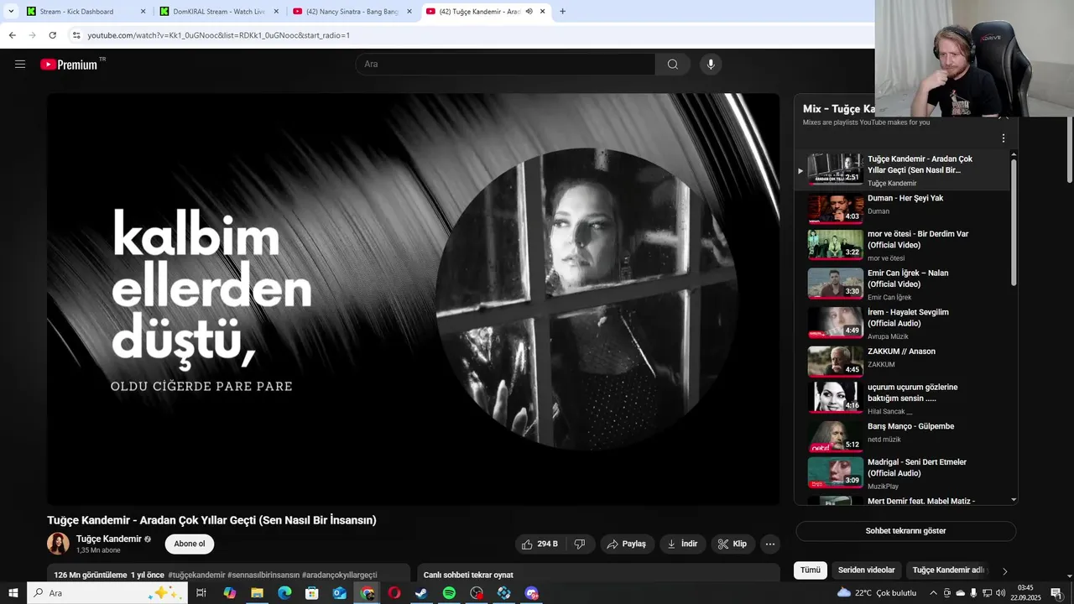Image resolution: width=1074 pixels, height=604 pixels.
Task: Open the tab search dropdown in Chrome
Action: [x=11, y=12]
